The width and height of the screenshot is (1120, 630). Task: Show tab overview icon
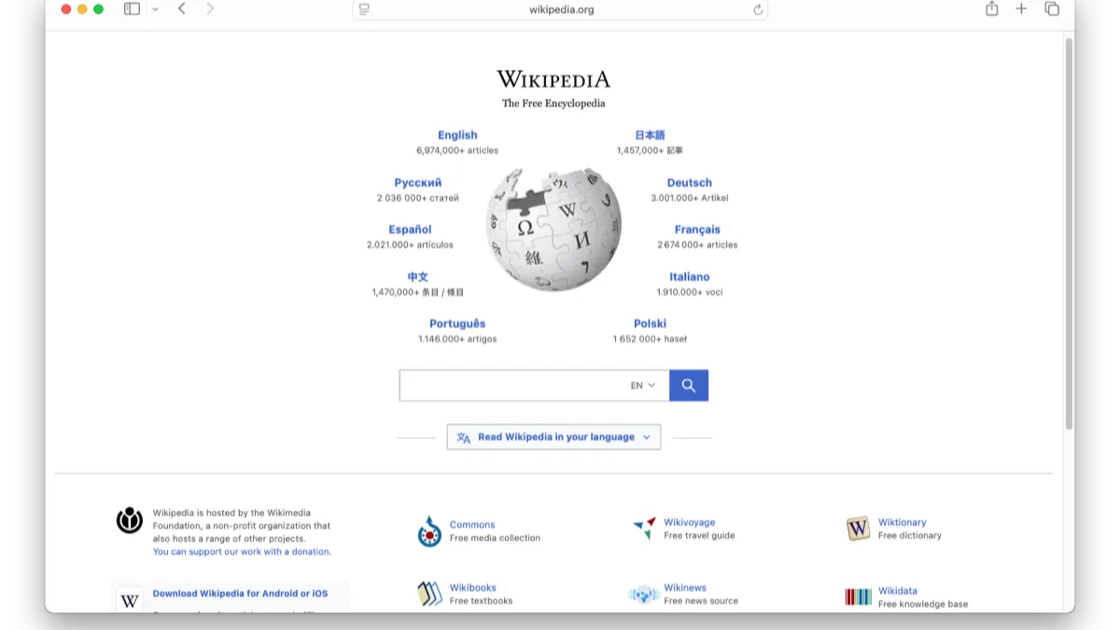1052,8
